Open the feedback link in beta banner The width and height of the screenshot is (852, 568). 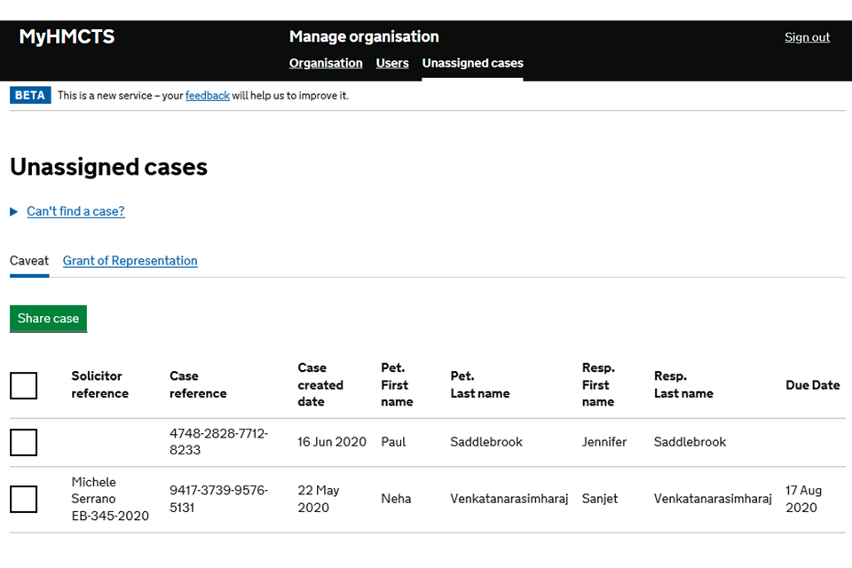pos(207,96)
